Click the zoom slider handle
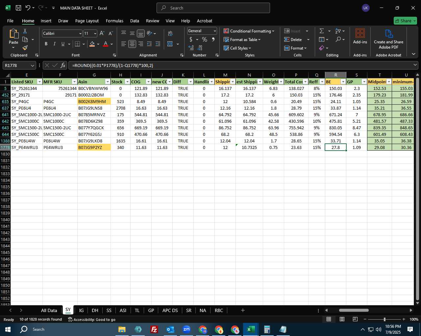 (x=384, y=319)
